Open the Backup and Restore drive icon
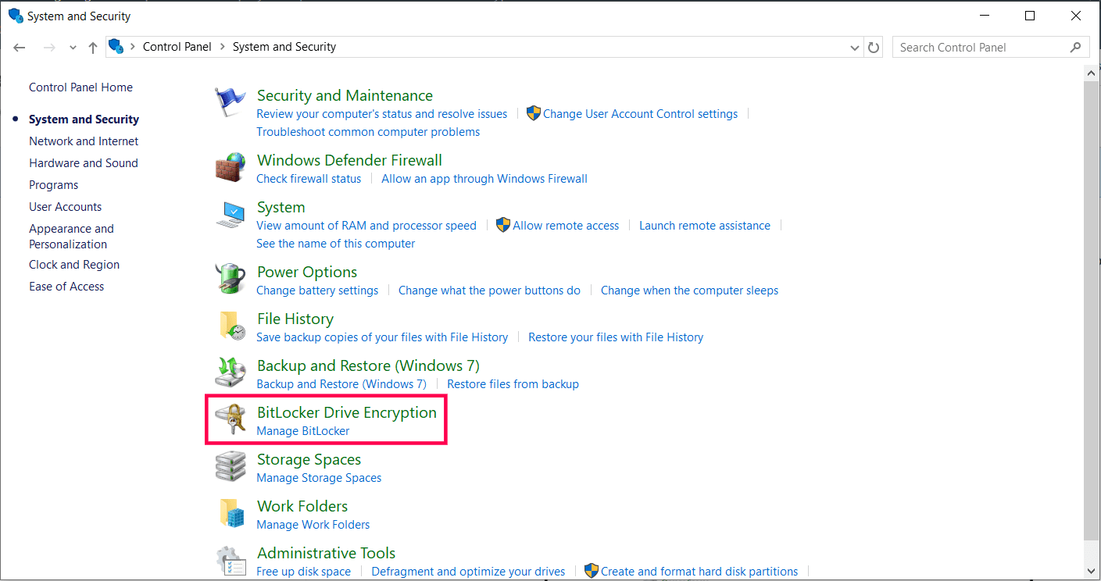The height and width of the screenshot is (581, 1101). point(230,372)
